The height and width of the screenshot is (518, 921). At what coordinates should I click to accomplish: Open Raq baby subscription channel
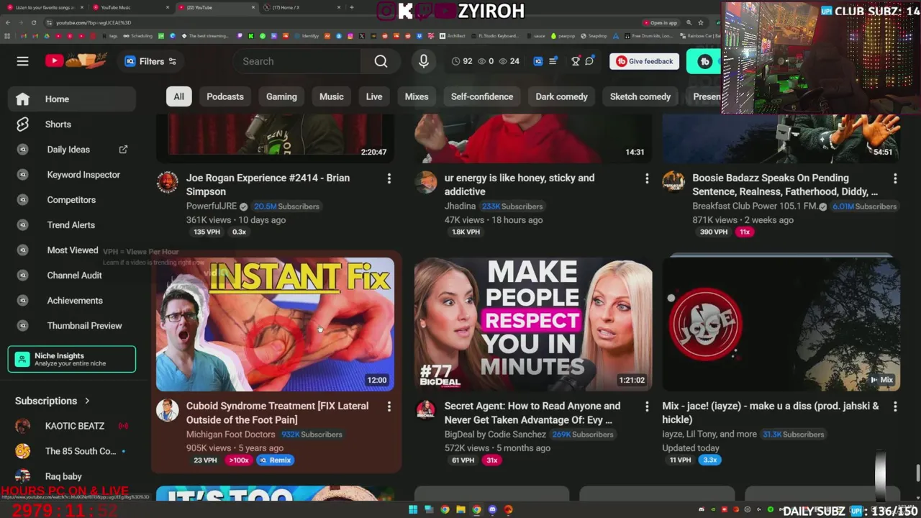click(x=71, y=476)
